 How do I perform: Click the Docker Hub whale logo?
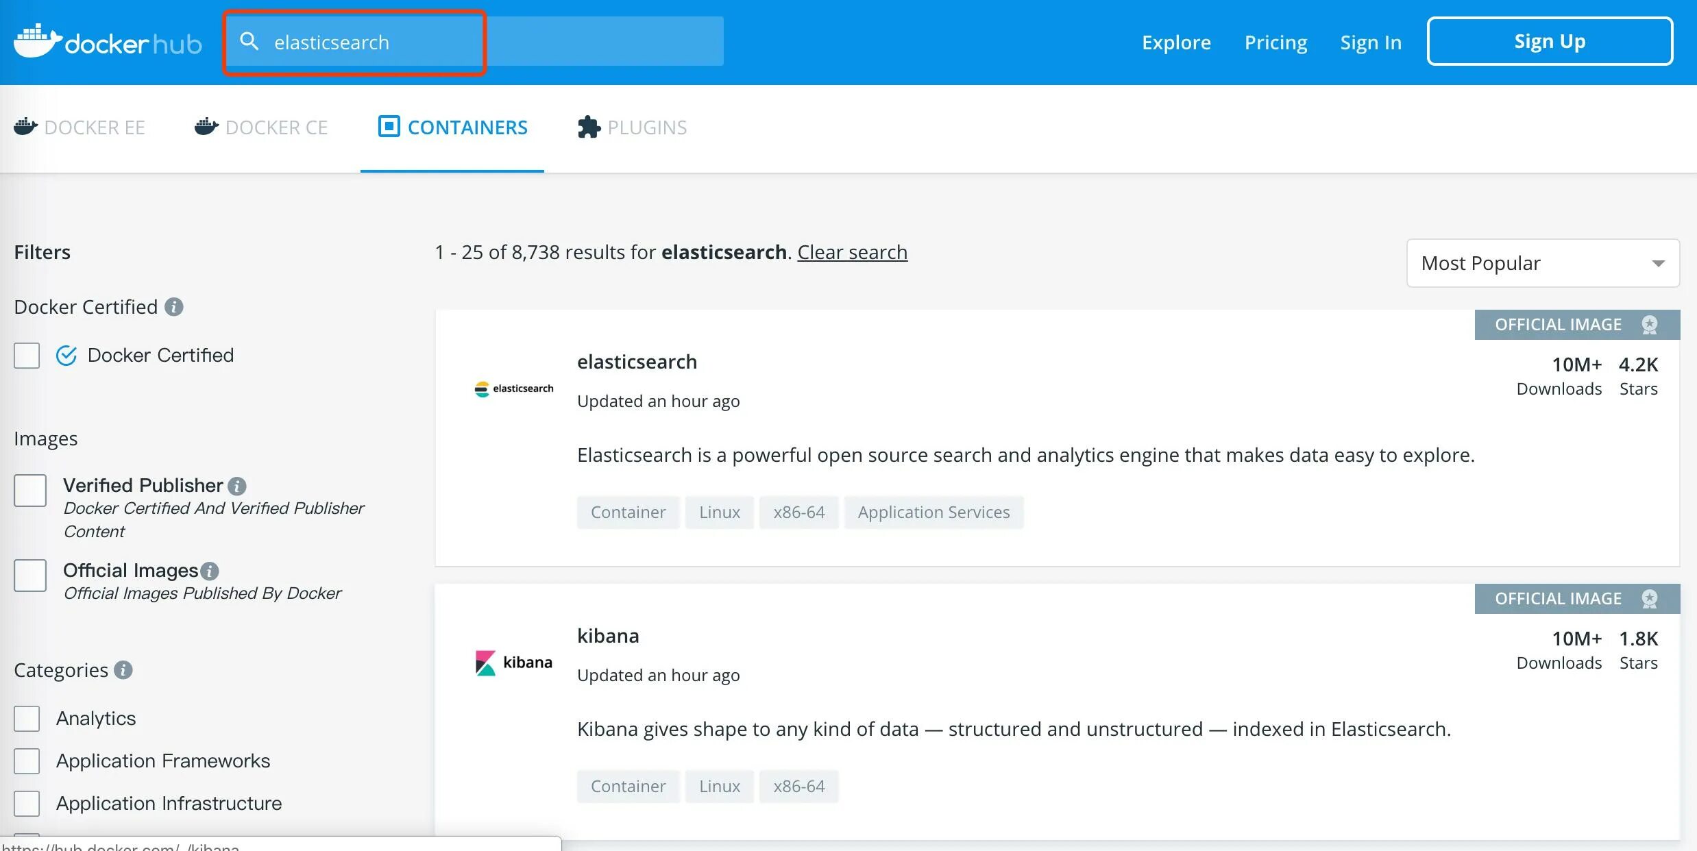click(37, 41)
